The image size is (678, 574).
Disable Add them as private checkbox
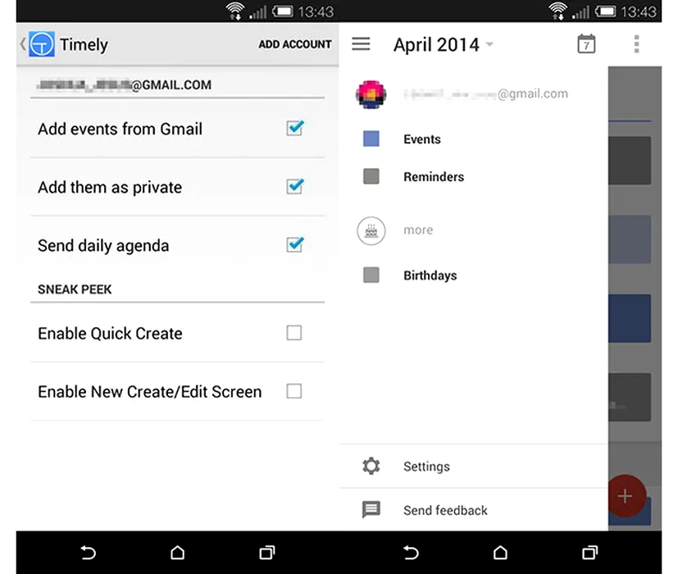tap(294, 187)
